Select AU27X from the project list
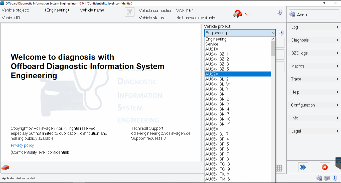The height and width of the screenshot is (183, 341). [238, 74]
